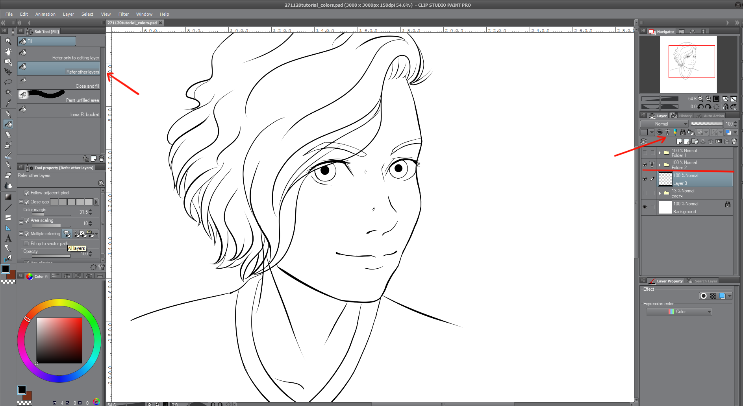Choose Refer only to editing layer sub tool
Screen dimensions: 743x406
click(x=59, y=55)
